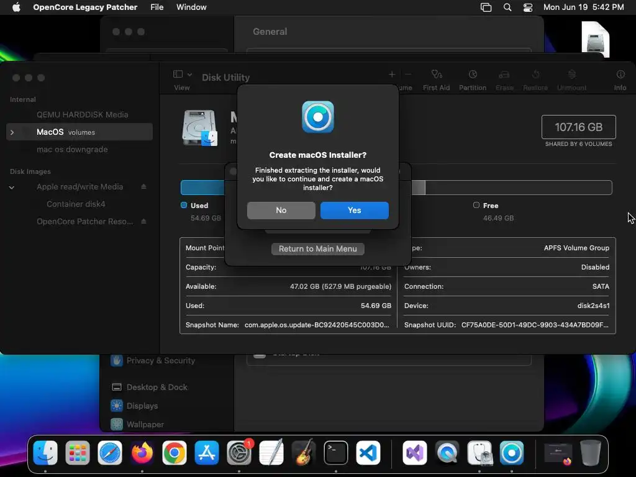Viewport: 636px width, 477px height.
Task: Open Terminal from the Dock
Action: 336,453
